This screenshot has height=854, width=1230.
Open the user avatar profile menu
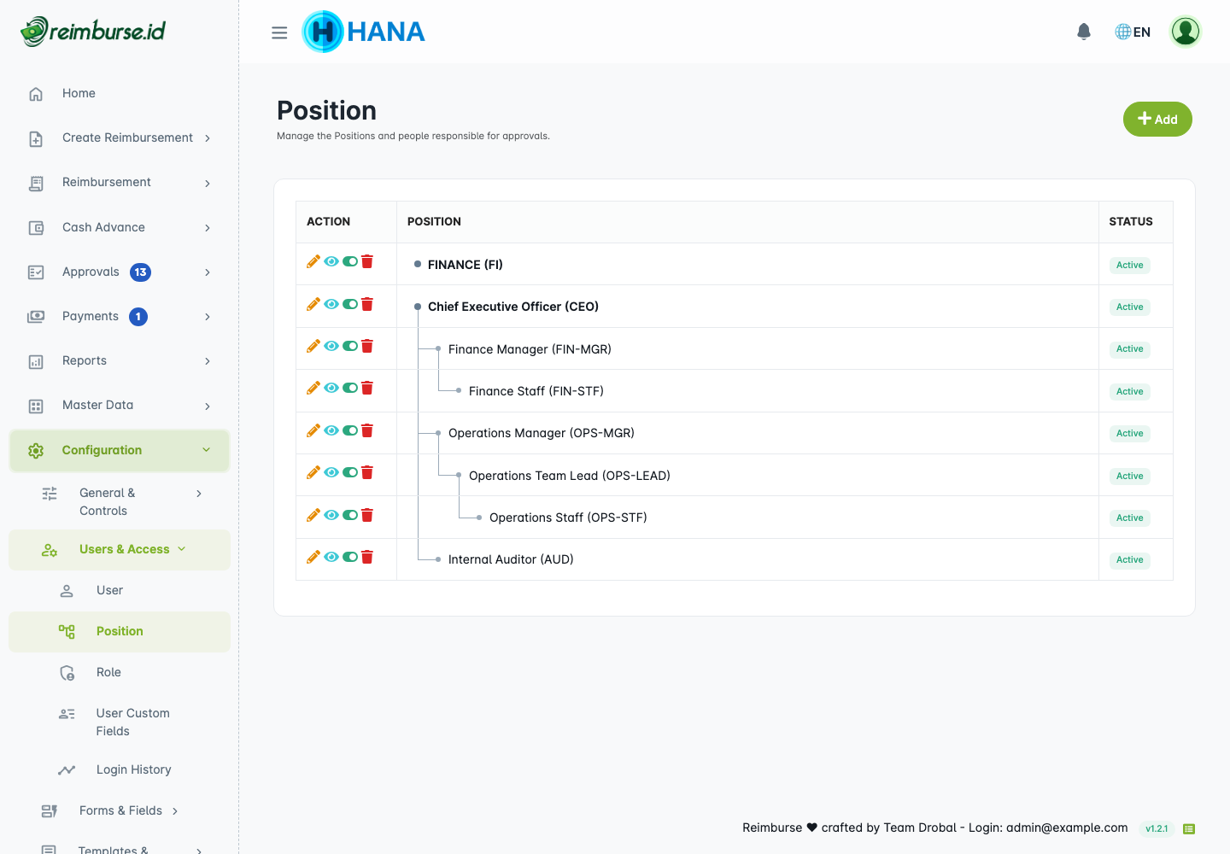click(1186, 32)
